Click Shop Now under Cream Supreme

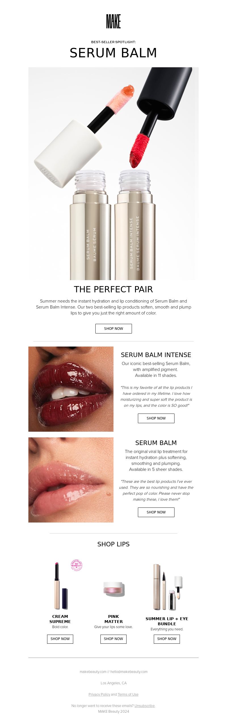coord(60,639)
